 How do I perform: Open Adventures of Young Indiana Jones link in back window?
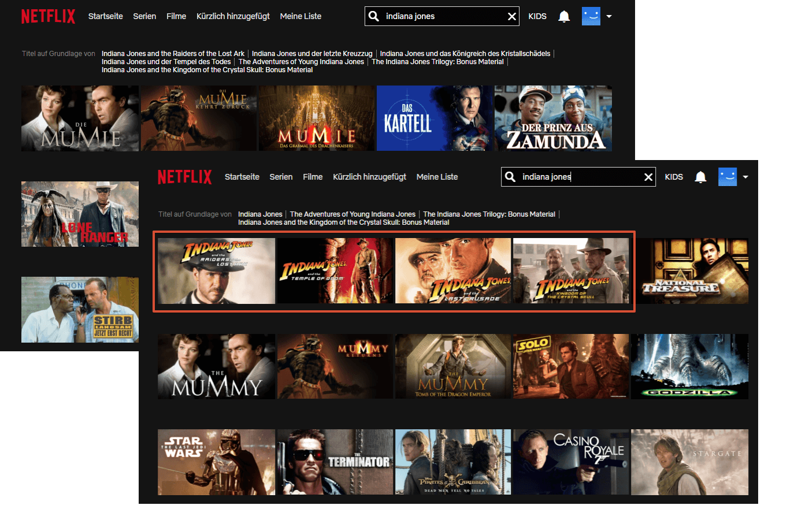tap(301, 62)
